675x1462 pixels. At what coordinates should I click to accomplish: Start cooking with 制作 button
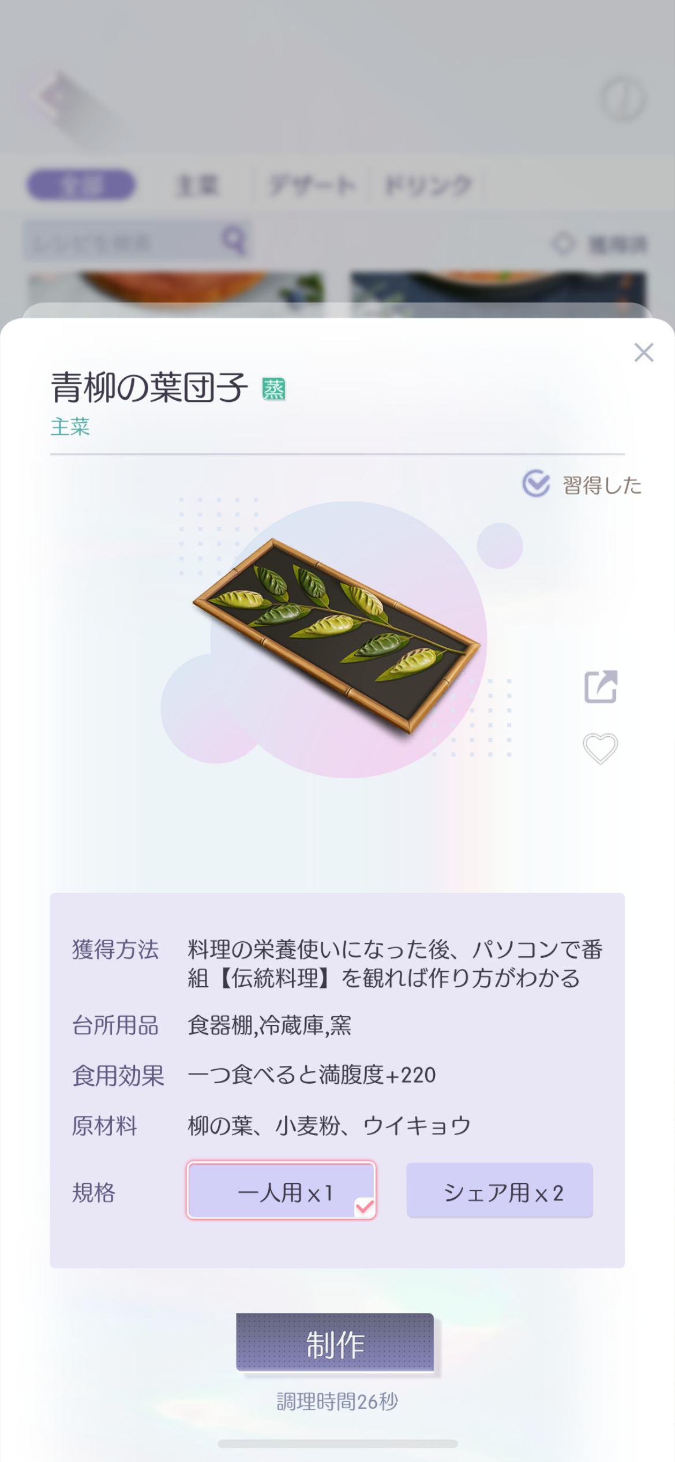(335, 1342)
